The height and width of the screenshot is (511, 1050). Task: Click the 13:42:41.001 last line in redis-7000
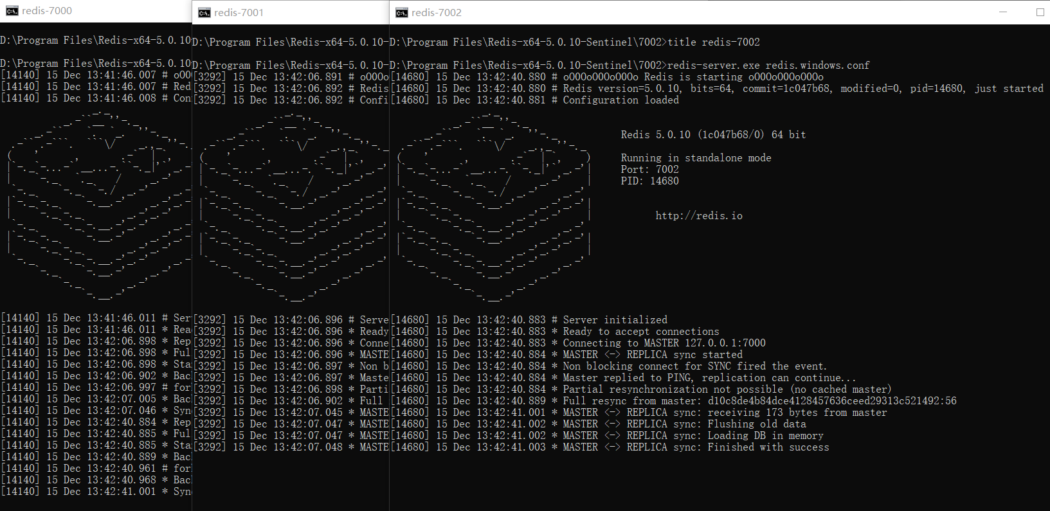pyautogui.click(x=96, y=492)
